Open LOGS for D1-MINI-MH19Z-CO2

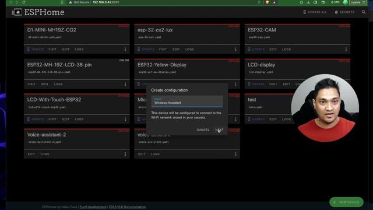pos(79,49)
